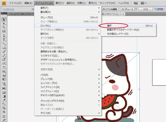This screenshot has height=122, width=166.
Task: Click the Ai application logo icon
Action: 4,3
